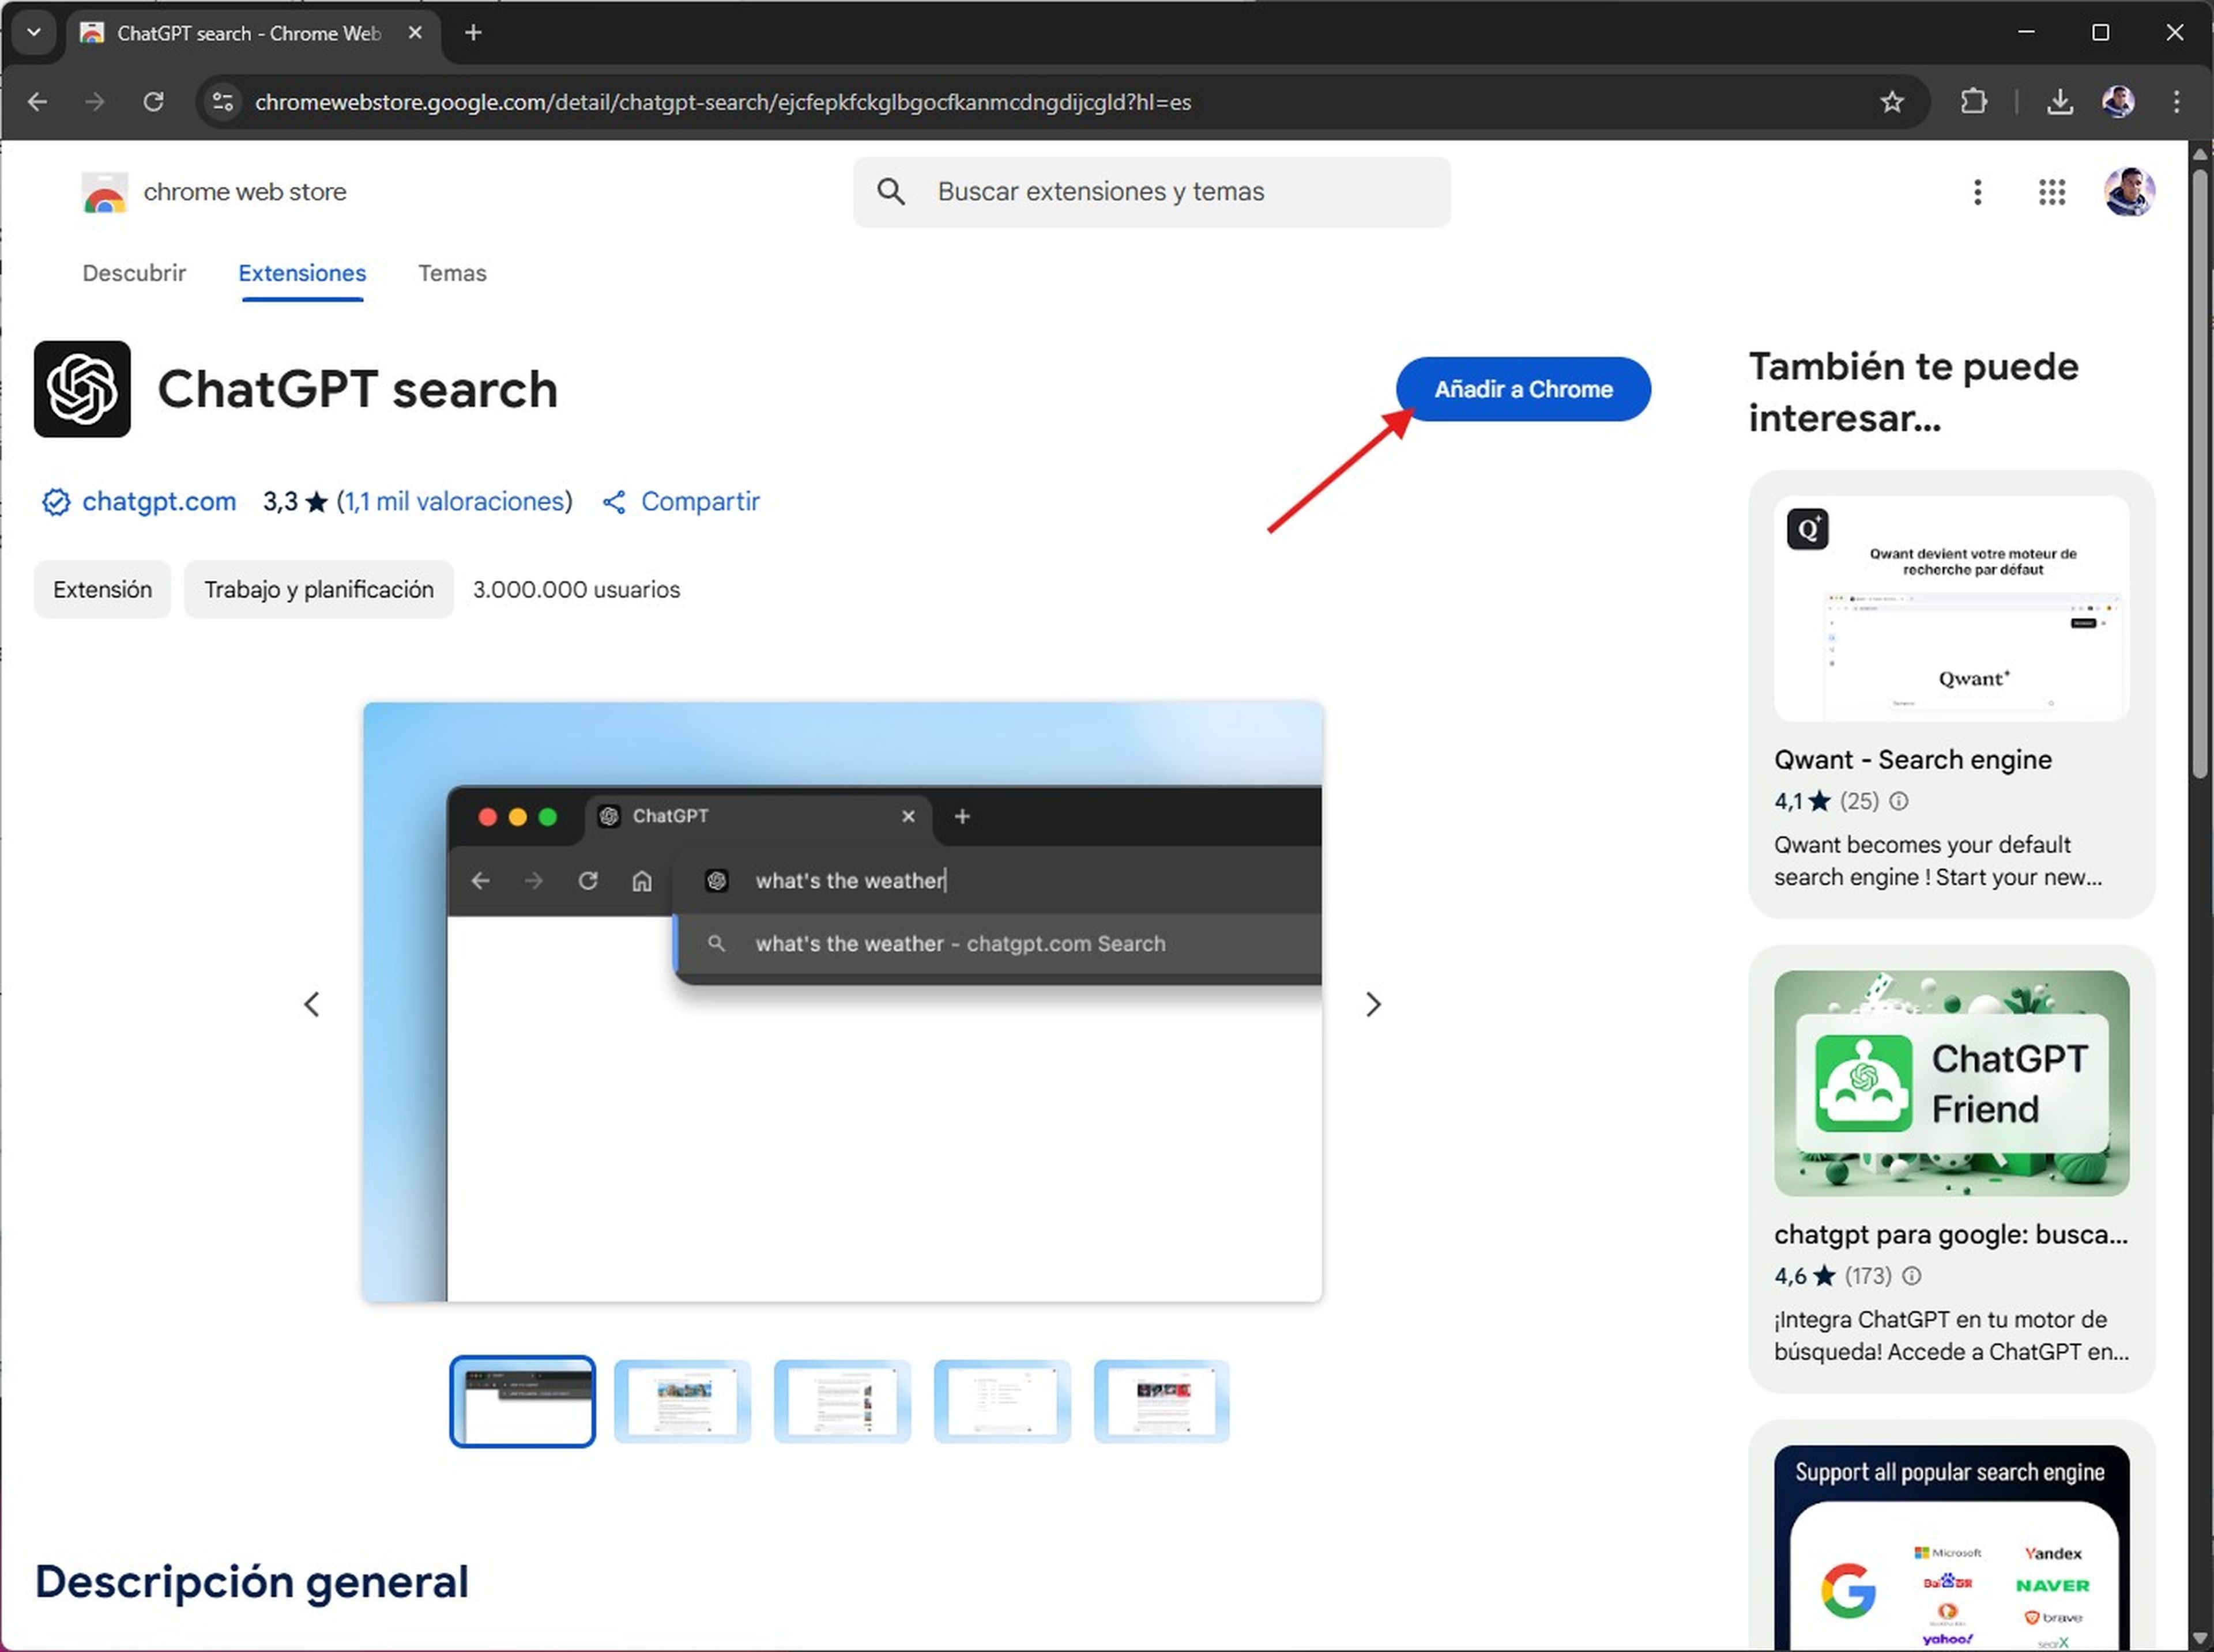Click the browser forward arrow
The image size is (2214, 1652).
[95, 101]
